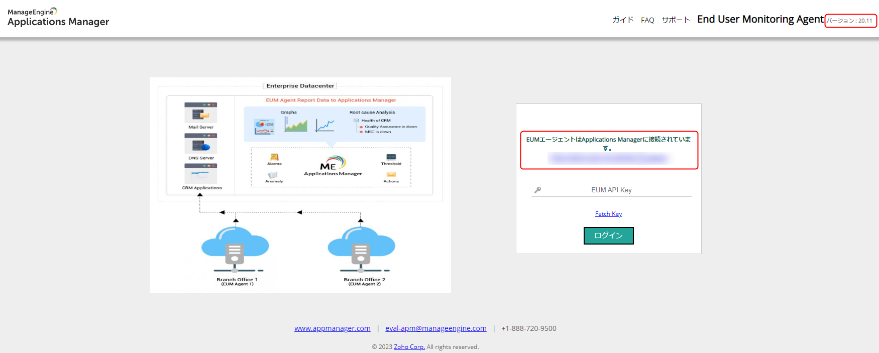Open the www.appmanager.com link

point(333,328)
